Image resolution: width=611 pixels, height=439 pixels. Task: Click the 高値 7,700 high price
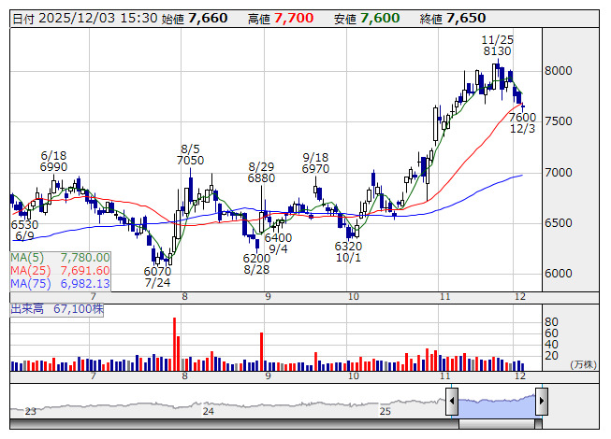click(281, 19)
